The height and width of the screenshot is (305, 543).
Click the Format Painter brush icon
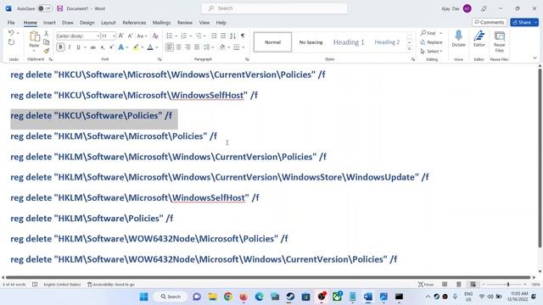[x=47, y=51]
